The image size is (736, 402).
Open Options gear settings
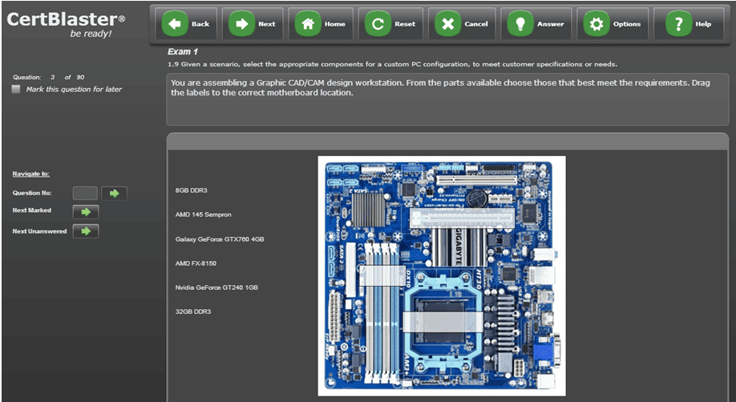[595, 24]
